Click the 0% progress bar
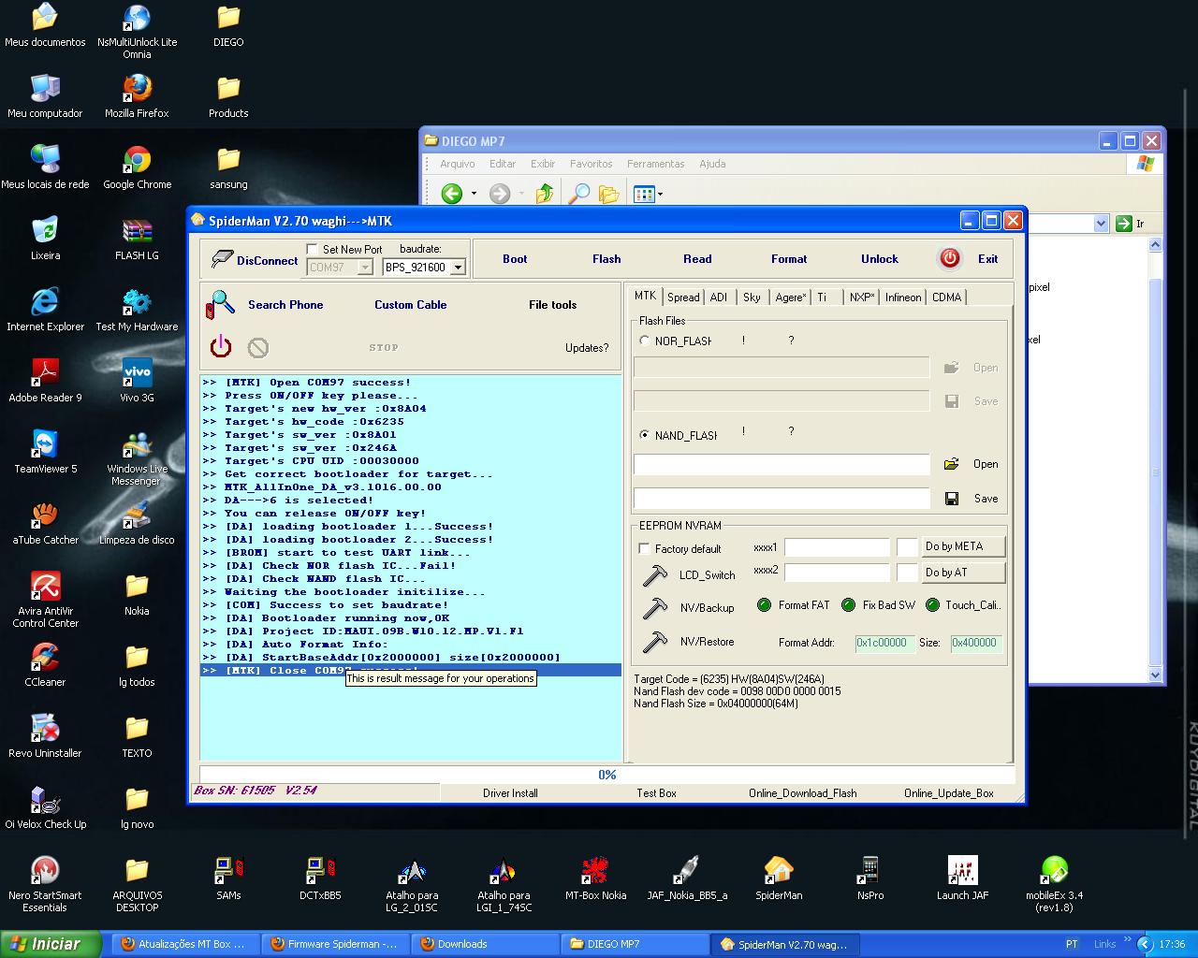 (x=606, y=775)
